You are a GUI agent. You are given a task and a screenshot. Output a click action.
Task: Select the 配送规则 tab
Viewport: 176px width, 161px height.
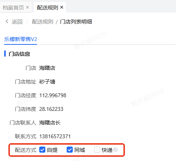coord(48,8)
